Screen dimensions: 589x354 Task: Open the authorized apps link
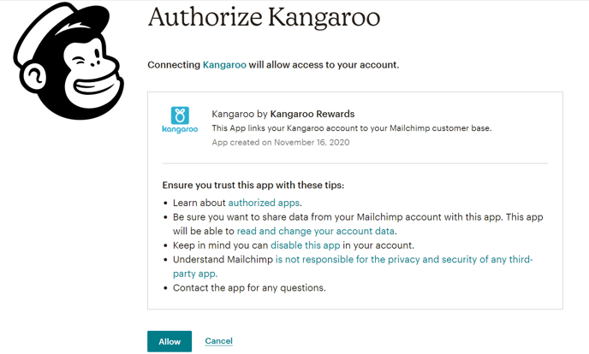point(264,203)
